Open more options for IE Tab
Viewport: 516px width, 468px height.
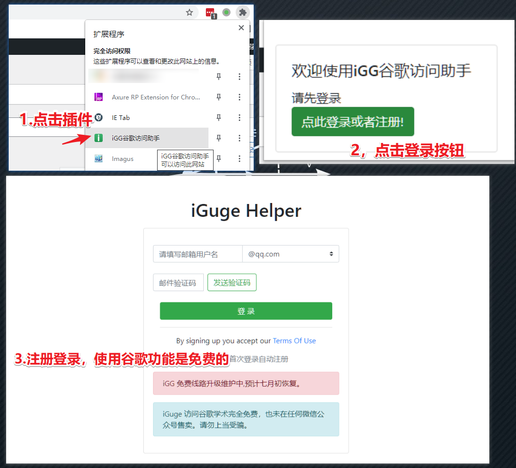(239, 117)
